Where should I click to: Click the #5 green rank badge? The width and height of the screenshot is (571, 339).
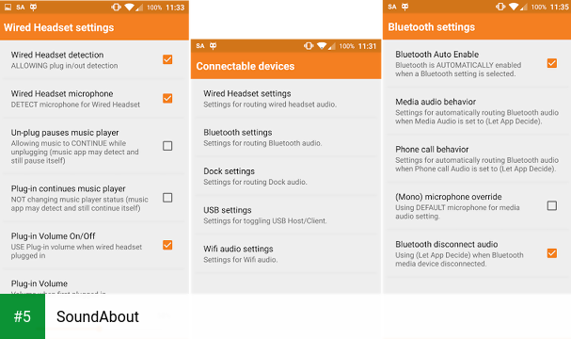click(23, 316)
